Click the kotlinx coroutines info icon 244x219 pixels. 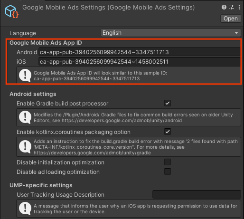[x=25, y=147]
